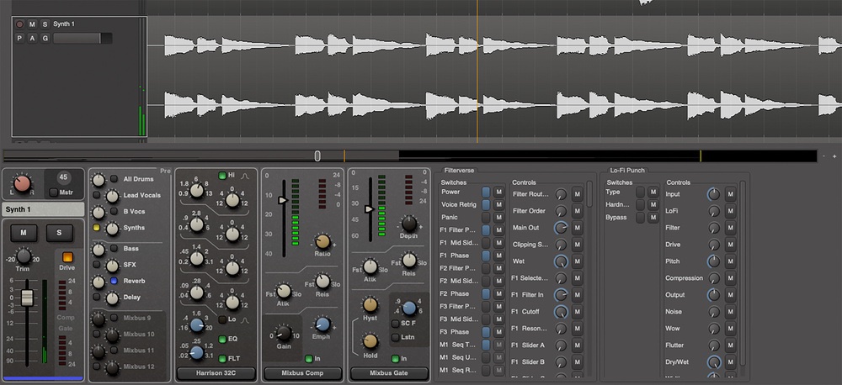
Task: Solo Synth 1 in the track header
Action: coord(44,24)
